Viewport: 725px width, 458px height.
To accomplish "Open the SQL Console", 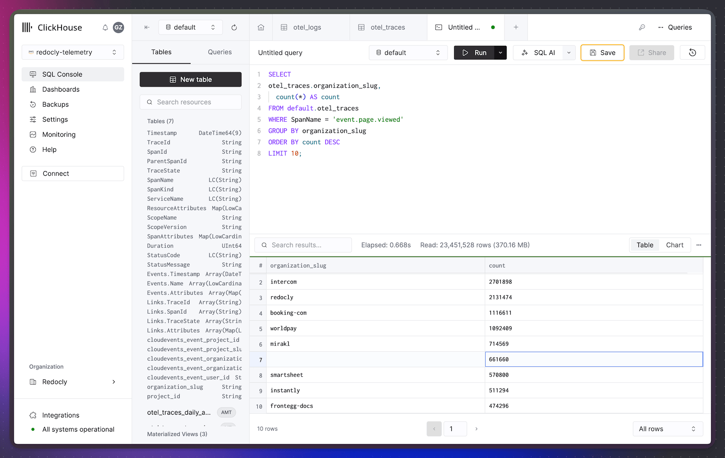I will [73, 74].
